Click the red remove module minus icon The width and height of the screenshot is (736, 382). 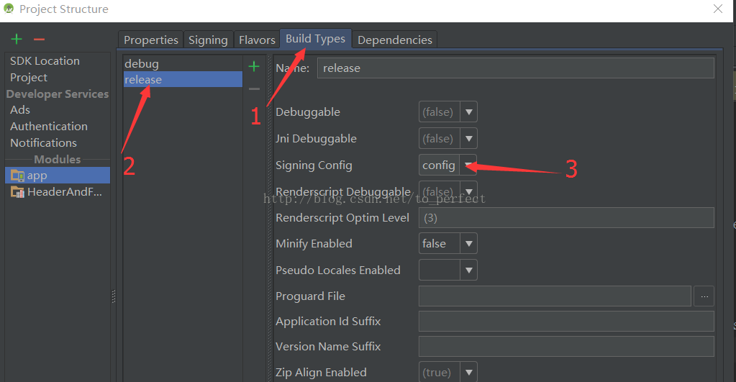click(x=39, y=40)
